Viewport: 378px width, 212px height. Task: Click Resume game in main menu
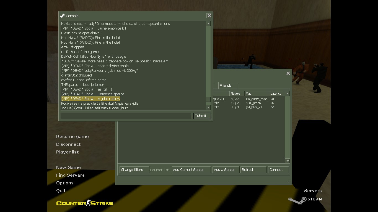[73, 137]
